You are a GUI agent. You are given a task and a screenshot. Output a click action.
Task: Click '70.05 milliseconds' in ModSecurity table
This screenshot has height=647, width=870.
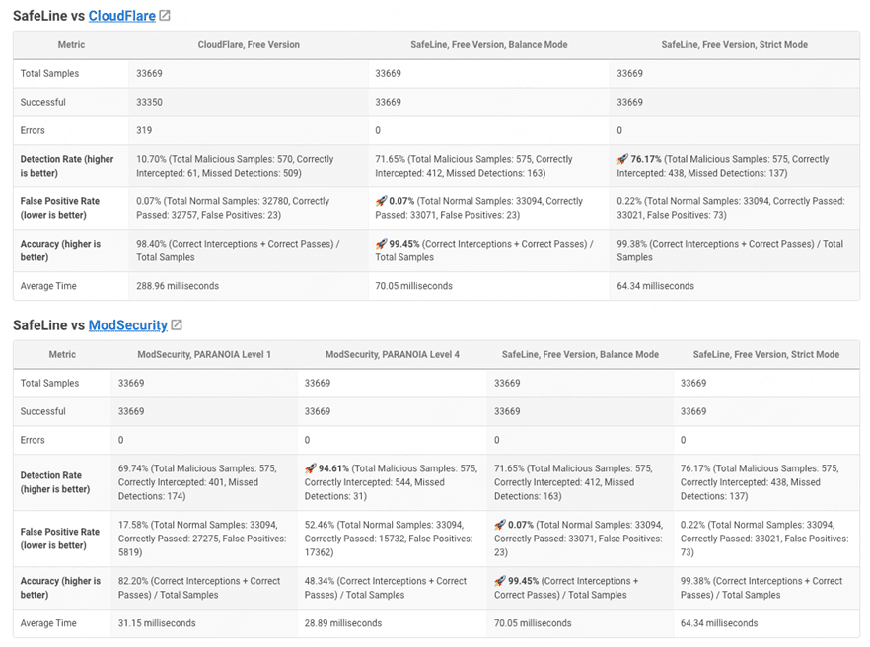pyautogui.click(x=533, y=623)
